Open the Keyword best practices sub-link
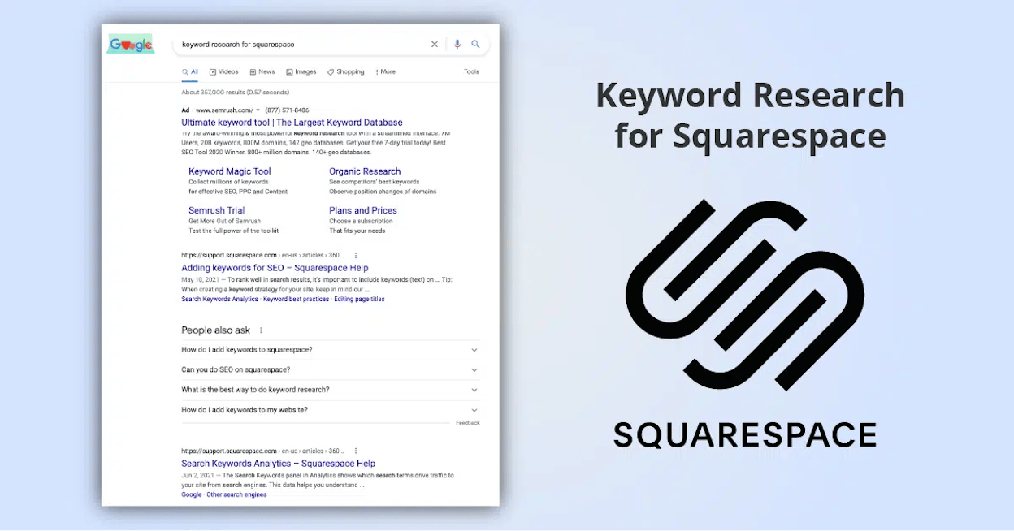 click(297, 299)
